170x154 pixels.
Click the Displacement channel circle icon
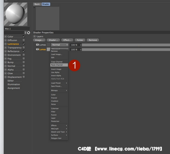click(x=6, y=77)
